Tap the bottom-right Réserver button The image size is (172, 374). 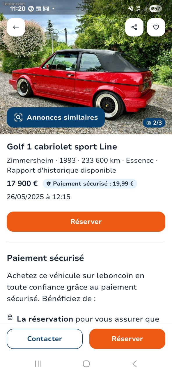coord(127,339)
